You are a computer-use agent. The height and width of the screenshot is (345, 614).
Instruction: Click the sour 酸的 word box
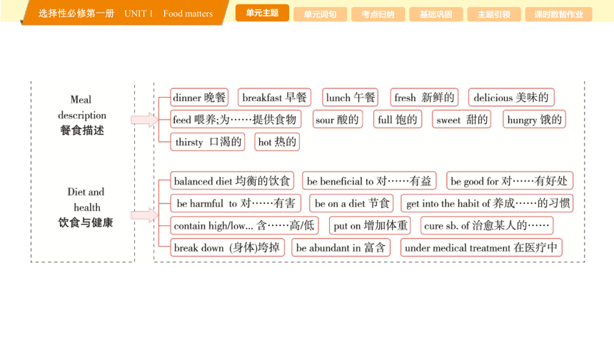(x=338, y=119)
